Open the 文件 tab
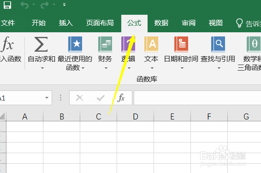This screenshot has width=261, height=173. pyautogui.click(x=8, y=23)
